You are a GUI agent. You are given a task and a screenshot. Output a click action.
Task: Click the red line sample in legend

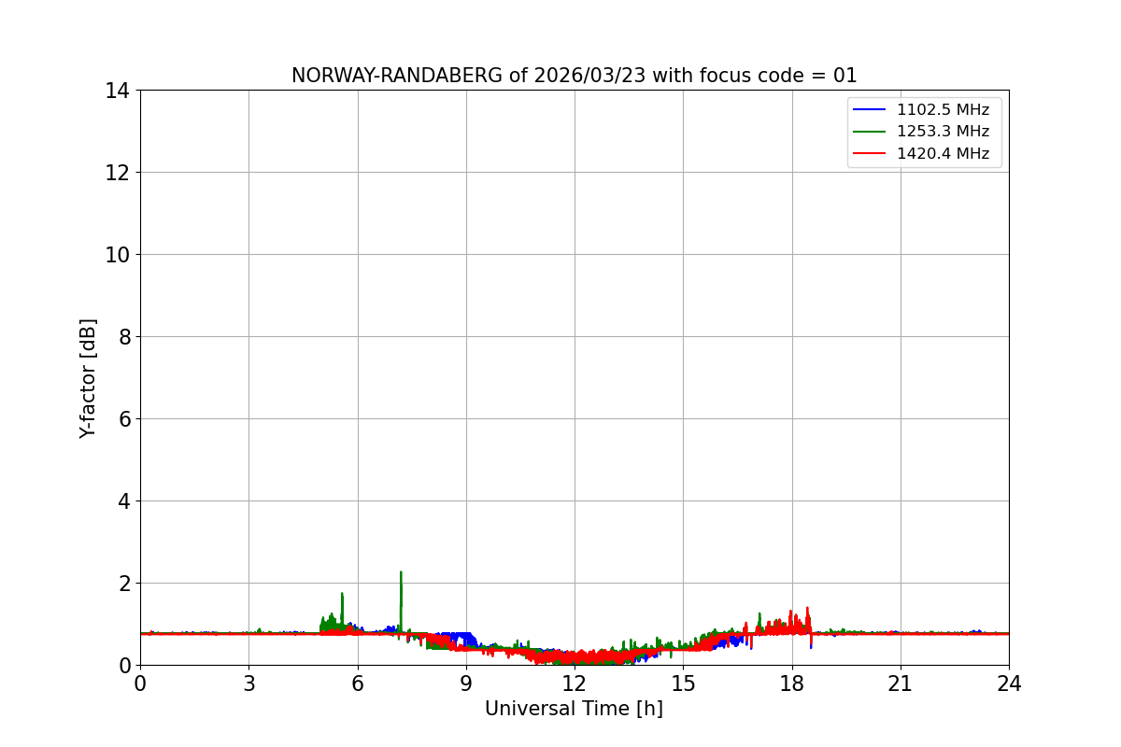870,154
